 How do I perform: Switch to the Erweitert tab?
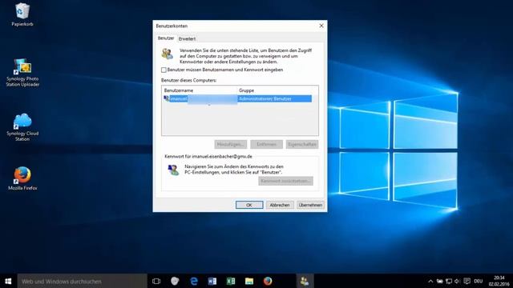pos(187,38)
